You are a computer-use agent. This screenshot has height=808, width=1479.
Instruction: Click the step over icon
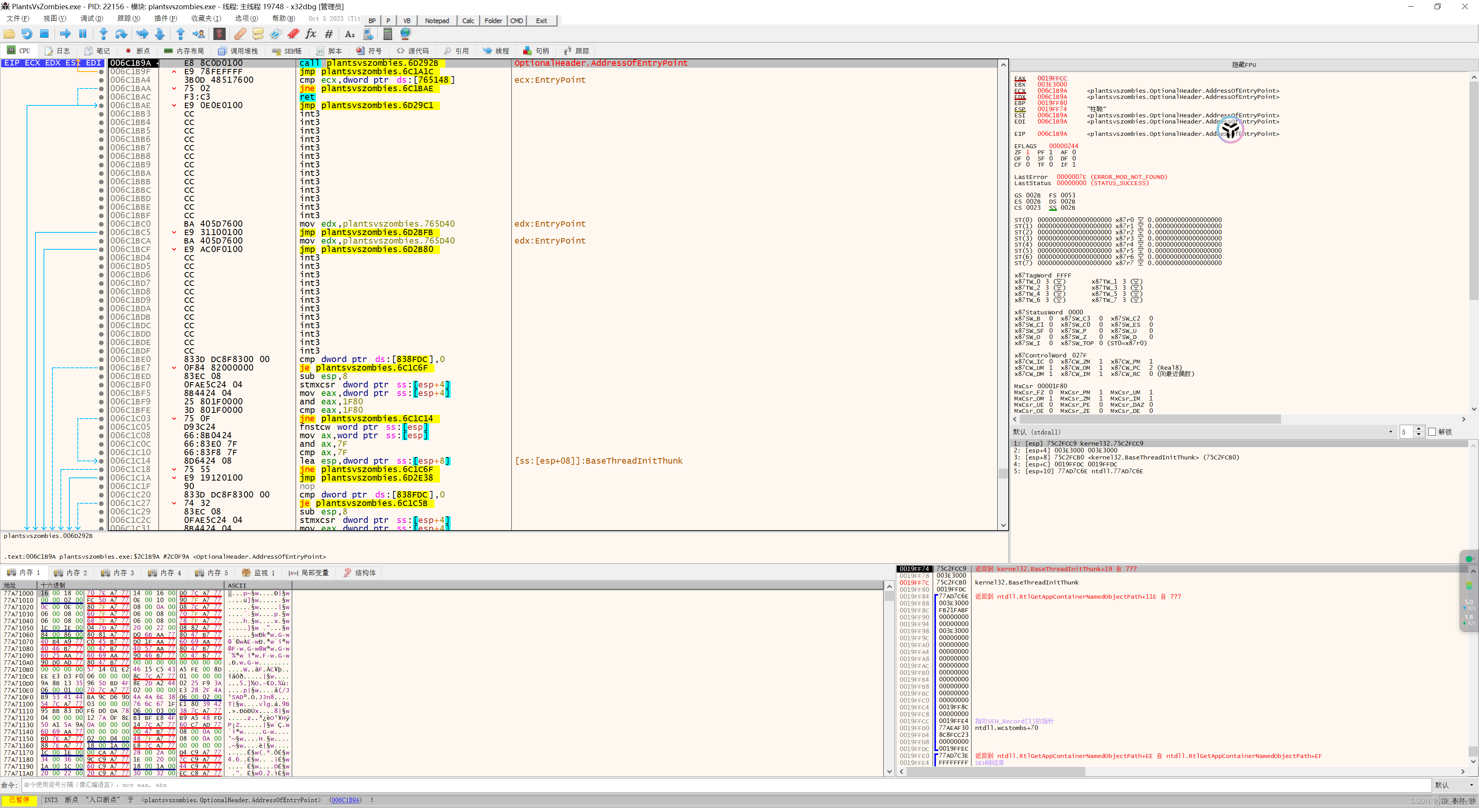pyautogui.click(x=121, y=34)
